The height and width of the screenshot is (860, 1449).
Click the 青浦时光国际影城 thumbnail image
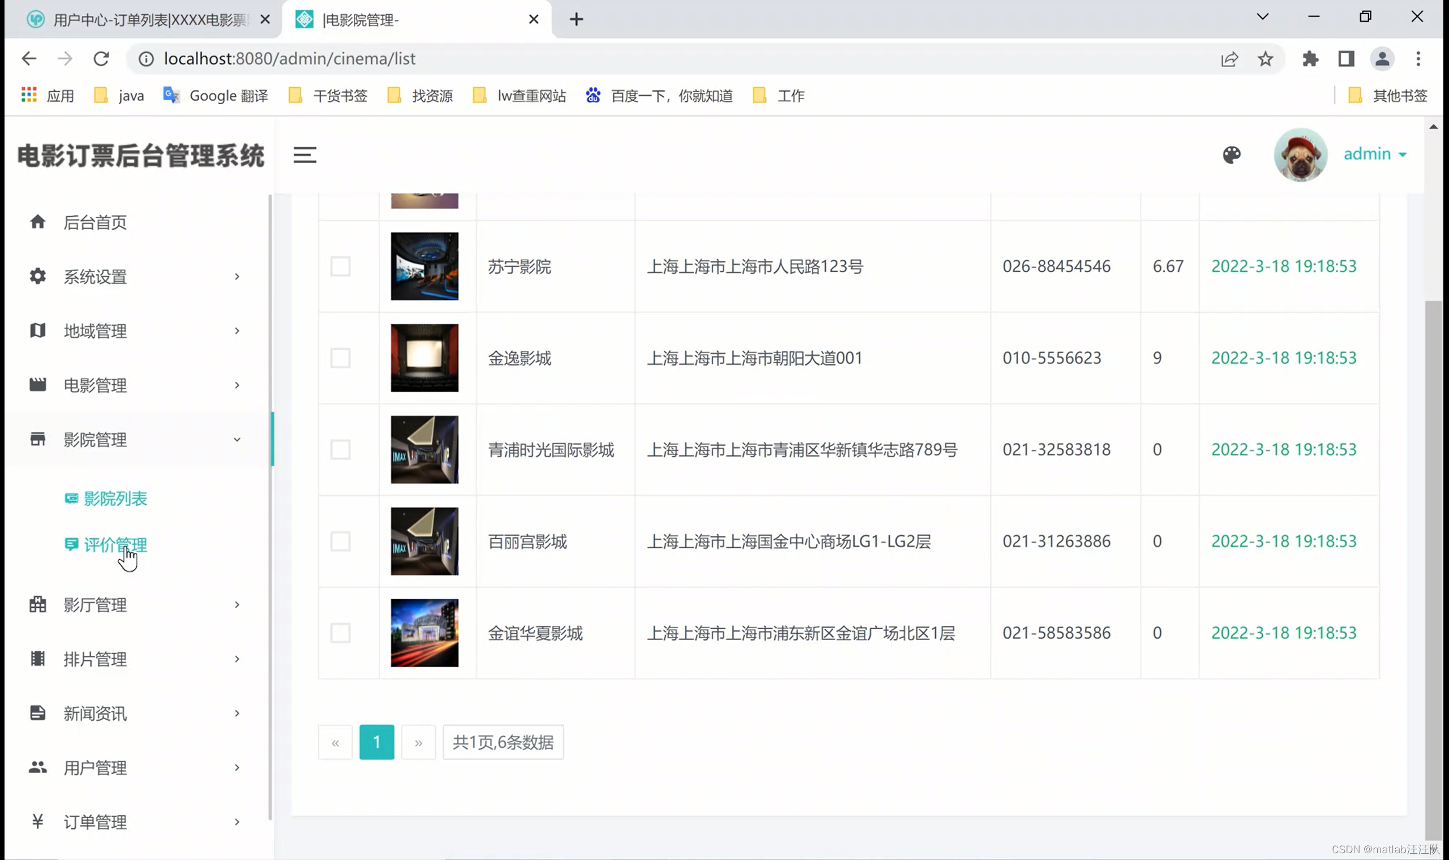425,450
